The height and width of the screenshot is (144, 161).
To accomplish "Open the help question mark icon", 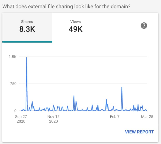I will pos(144,26).
